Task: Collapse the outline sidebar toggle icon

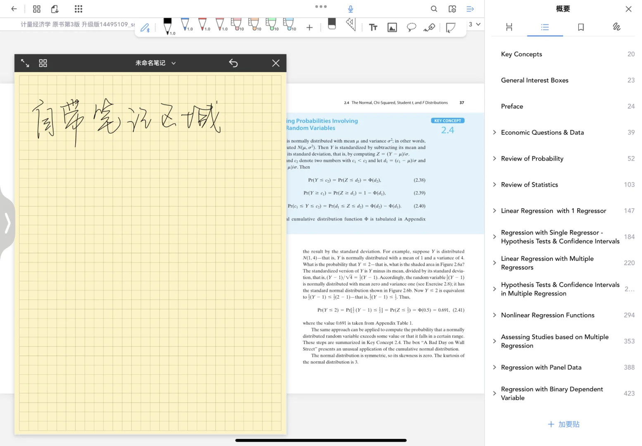Action: tap(470, 9)
